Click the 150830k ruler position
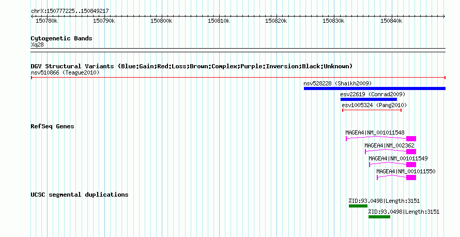Viewport: 460px width, 237px height. point(333,21)
